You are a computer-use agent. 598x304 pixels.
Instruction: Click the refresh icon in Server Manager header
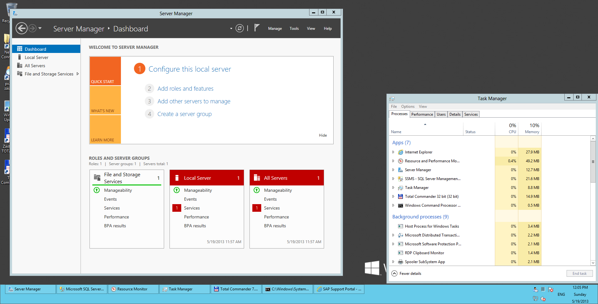point(240,29)
